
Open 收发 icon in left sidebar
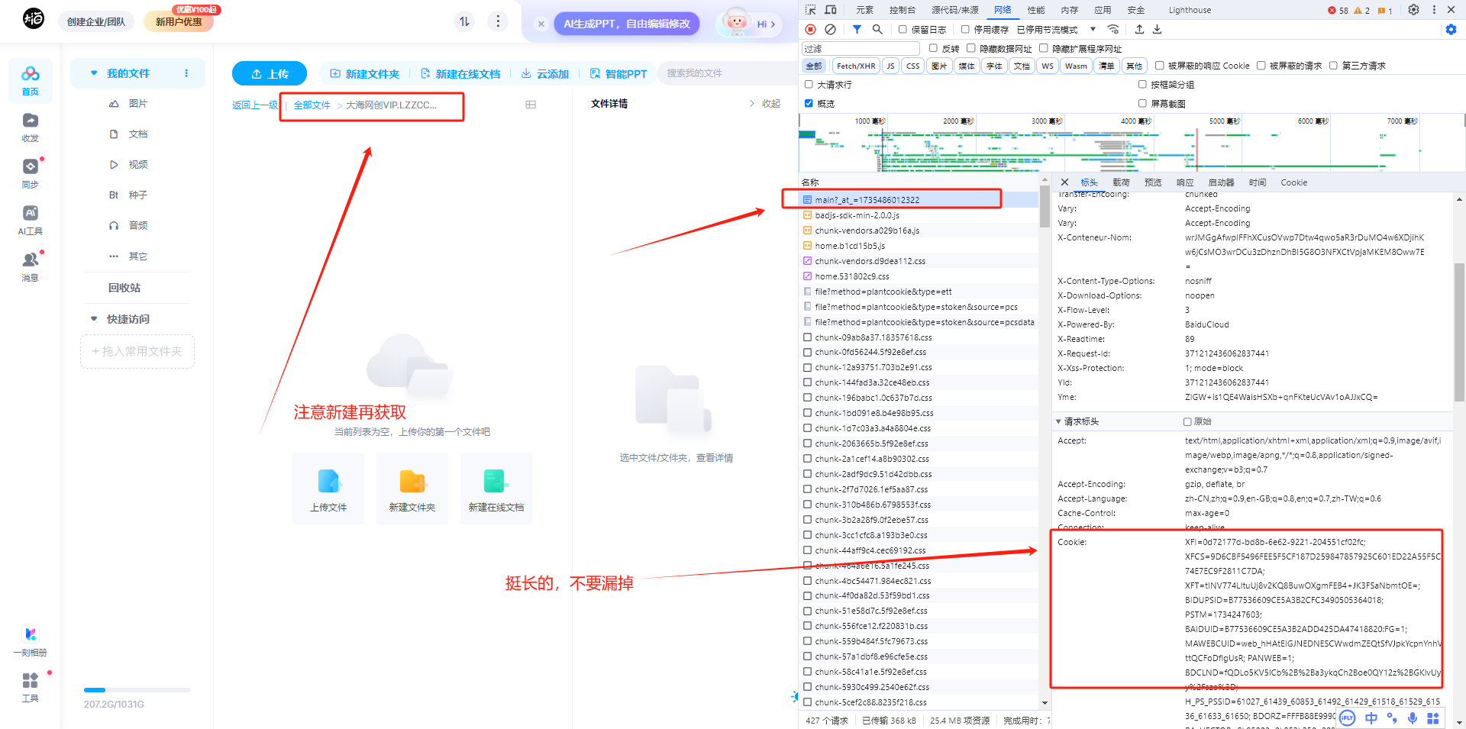click(30, 127)
